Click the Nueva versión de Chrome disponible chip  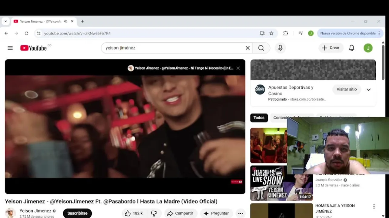pyautogui.click(x=348, y=33)
